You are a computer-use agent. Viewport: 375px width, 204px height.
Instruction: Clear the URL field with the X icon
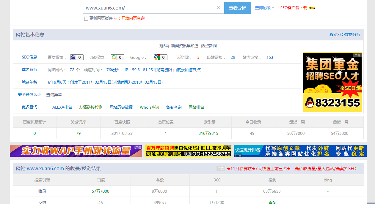(x=219, y=8)
